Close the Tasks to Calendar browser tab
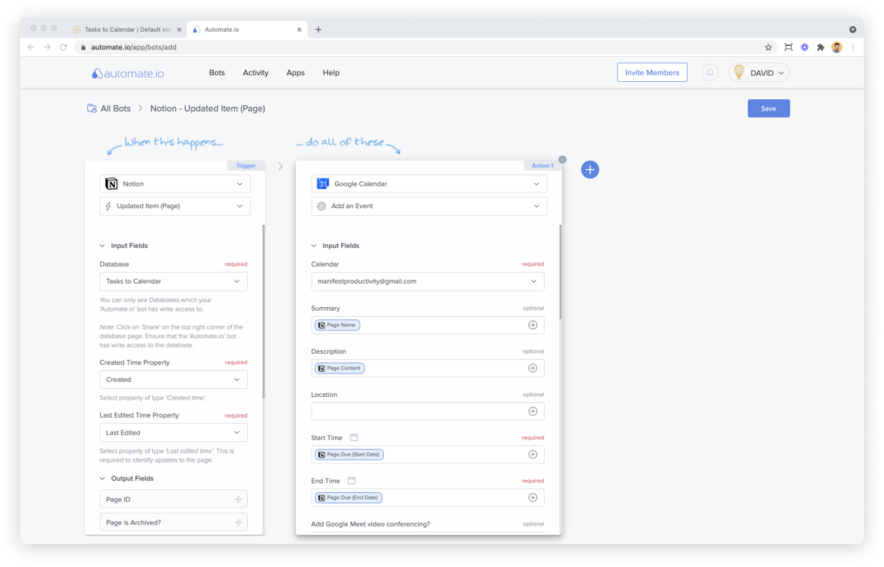 (x=180, y=29)
